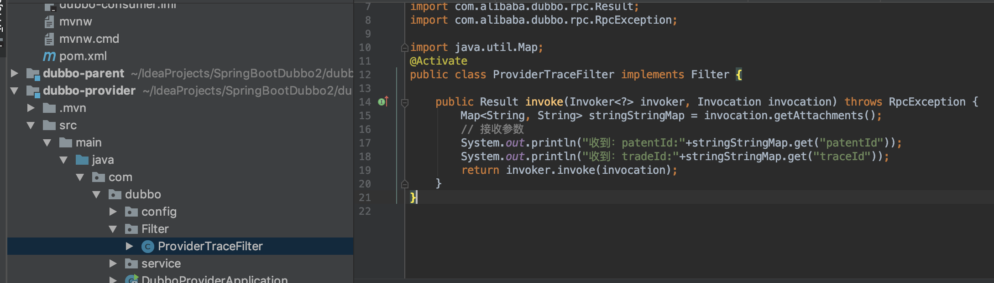Image resolution: width=994 pixels, height=283 pixels.
Task: Collapse the com package
Action: [80, 177]
